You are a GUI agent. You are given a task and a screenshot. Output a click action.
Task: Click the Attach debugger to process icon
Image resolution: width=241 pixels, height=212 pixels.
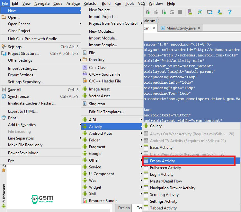click(164, 12)
